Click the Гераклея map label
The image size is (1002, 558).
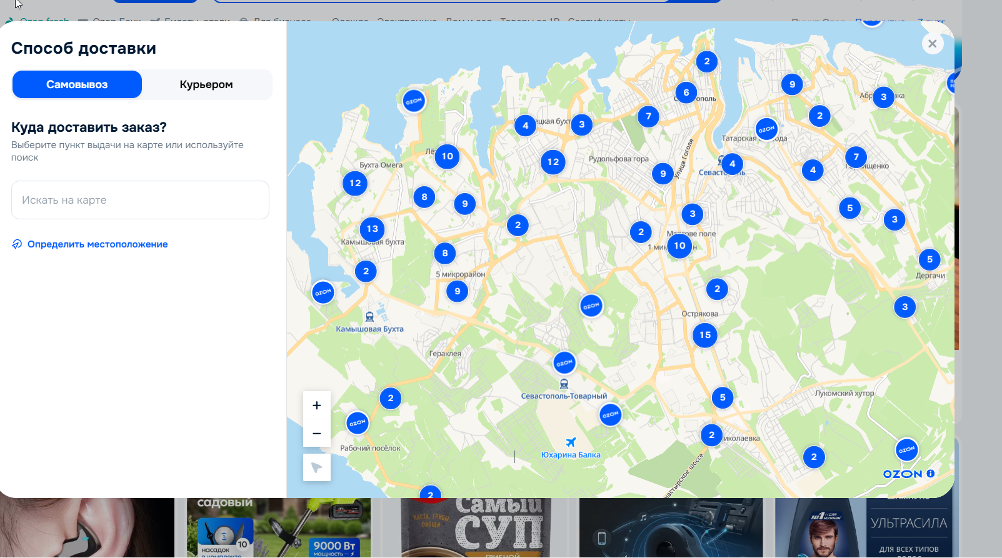tap(445, 354)
